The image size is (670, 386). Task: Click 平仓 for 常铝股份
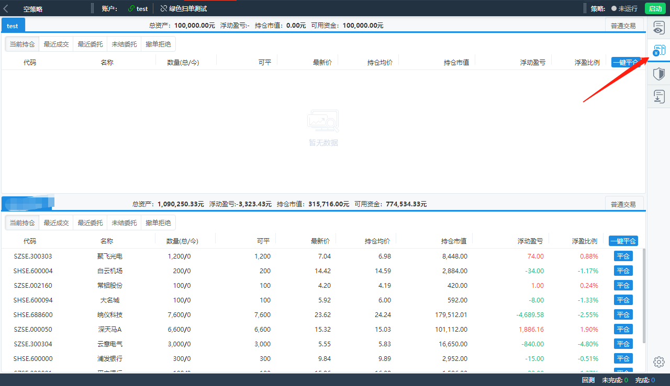pyautogui.click(x=623, y=285)
